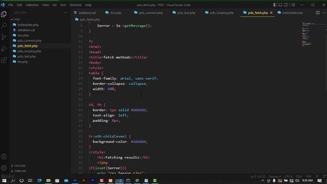327x184 pixels.
Task: Open the Extensions view
Action: 4,60
